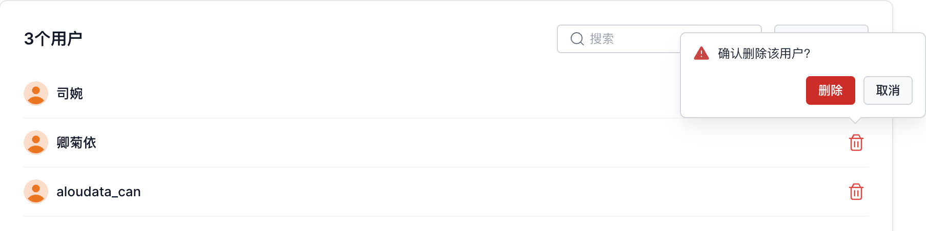926x231 pixels.
Task: Click the partly hidden button right of search
Action: click(820, 29)
